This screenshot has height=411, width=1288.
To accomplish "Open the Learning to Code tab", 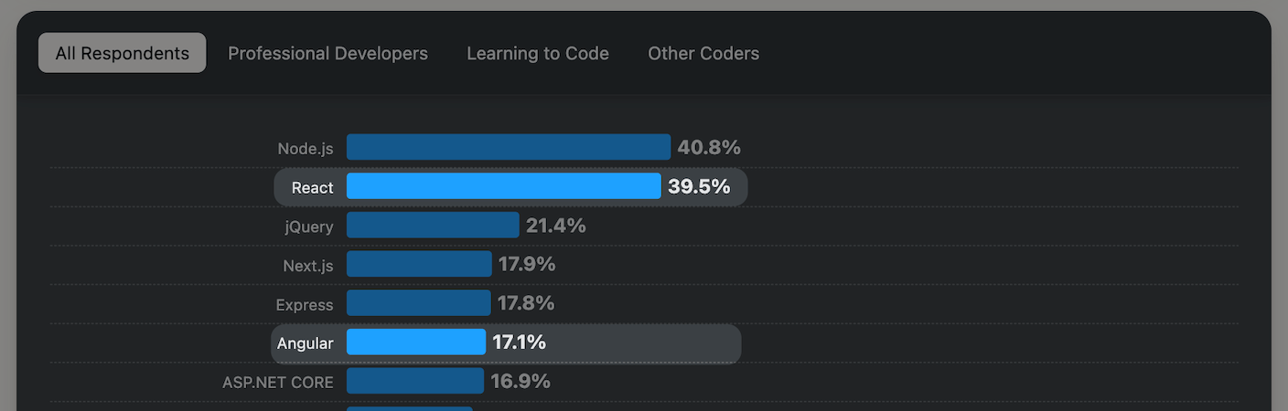I will point(538,54).
